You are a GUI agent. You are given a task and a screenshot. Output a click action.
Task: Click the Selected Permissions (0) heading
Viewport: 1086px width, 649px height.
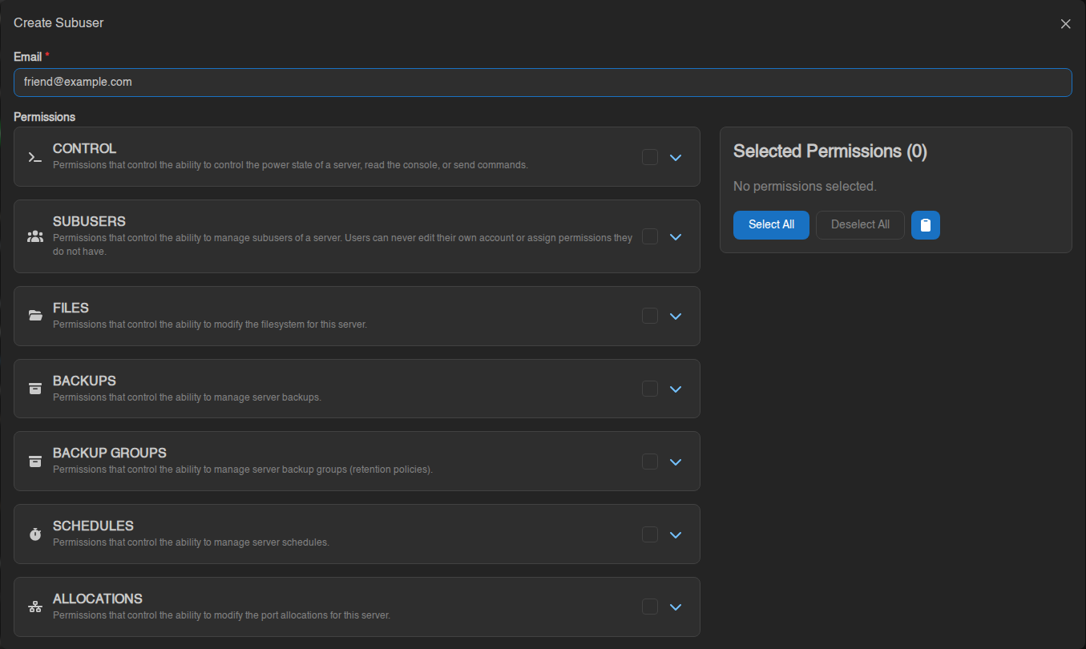(x=830, y=151)
